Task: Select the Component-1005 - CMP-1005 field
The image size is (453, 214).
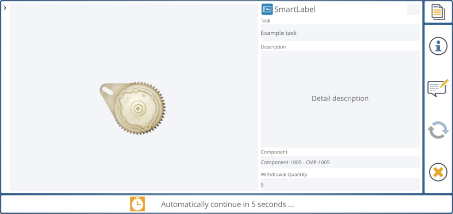Action: coord(340,162)
